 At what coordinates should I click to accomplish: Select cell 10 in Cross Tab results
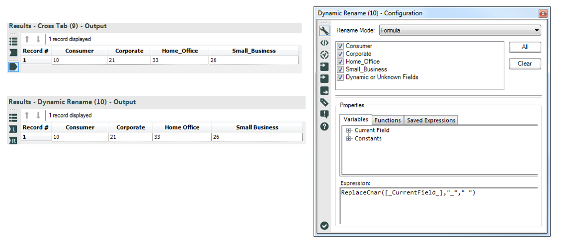click(80, 60)
